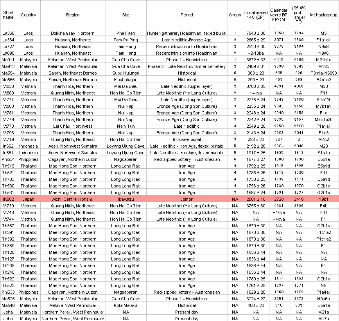The width and height of the screenshot is (339, 321).
Task: Click the 'F1a1'4' haplogroup cell
Action: (324, 100)
